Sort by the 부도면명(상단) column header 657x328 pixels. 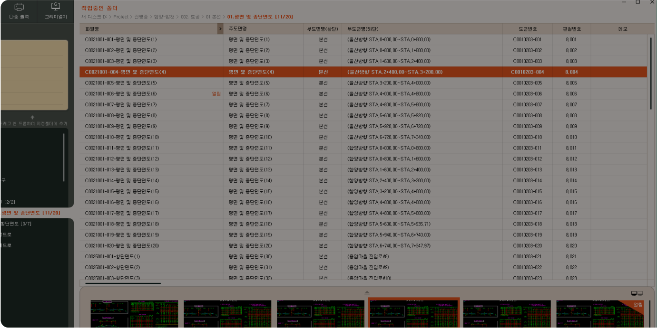tap(323, 29)
